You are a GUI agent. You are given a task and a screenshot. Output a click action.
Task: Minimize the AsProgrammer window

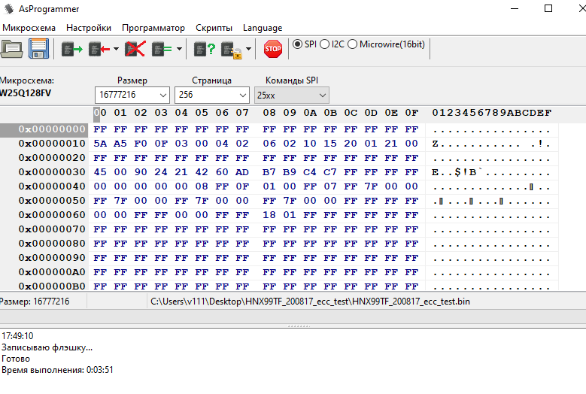pyautogui.click(x=515, y=8)
